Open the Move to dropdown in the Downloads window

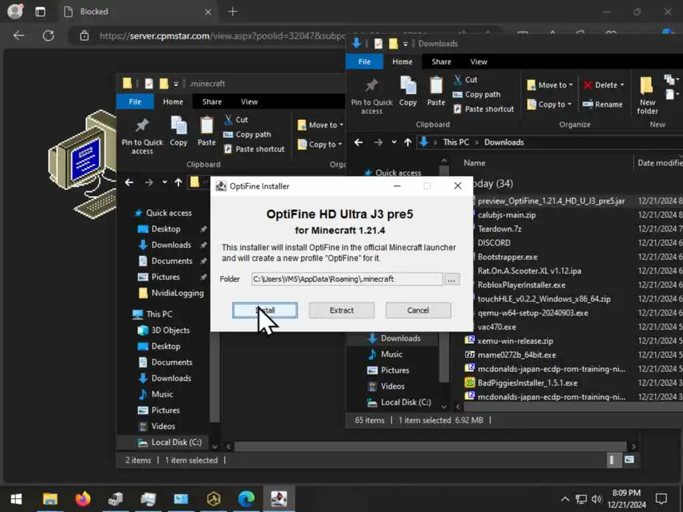point(550,85)
